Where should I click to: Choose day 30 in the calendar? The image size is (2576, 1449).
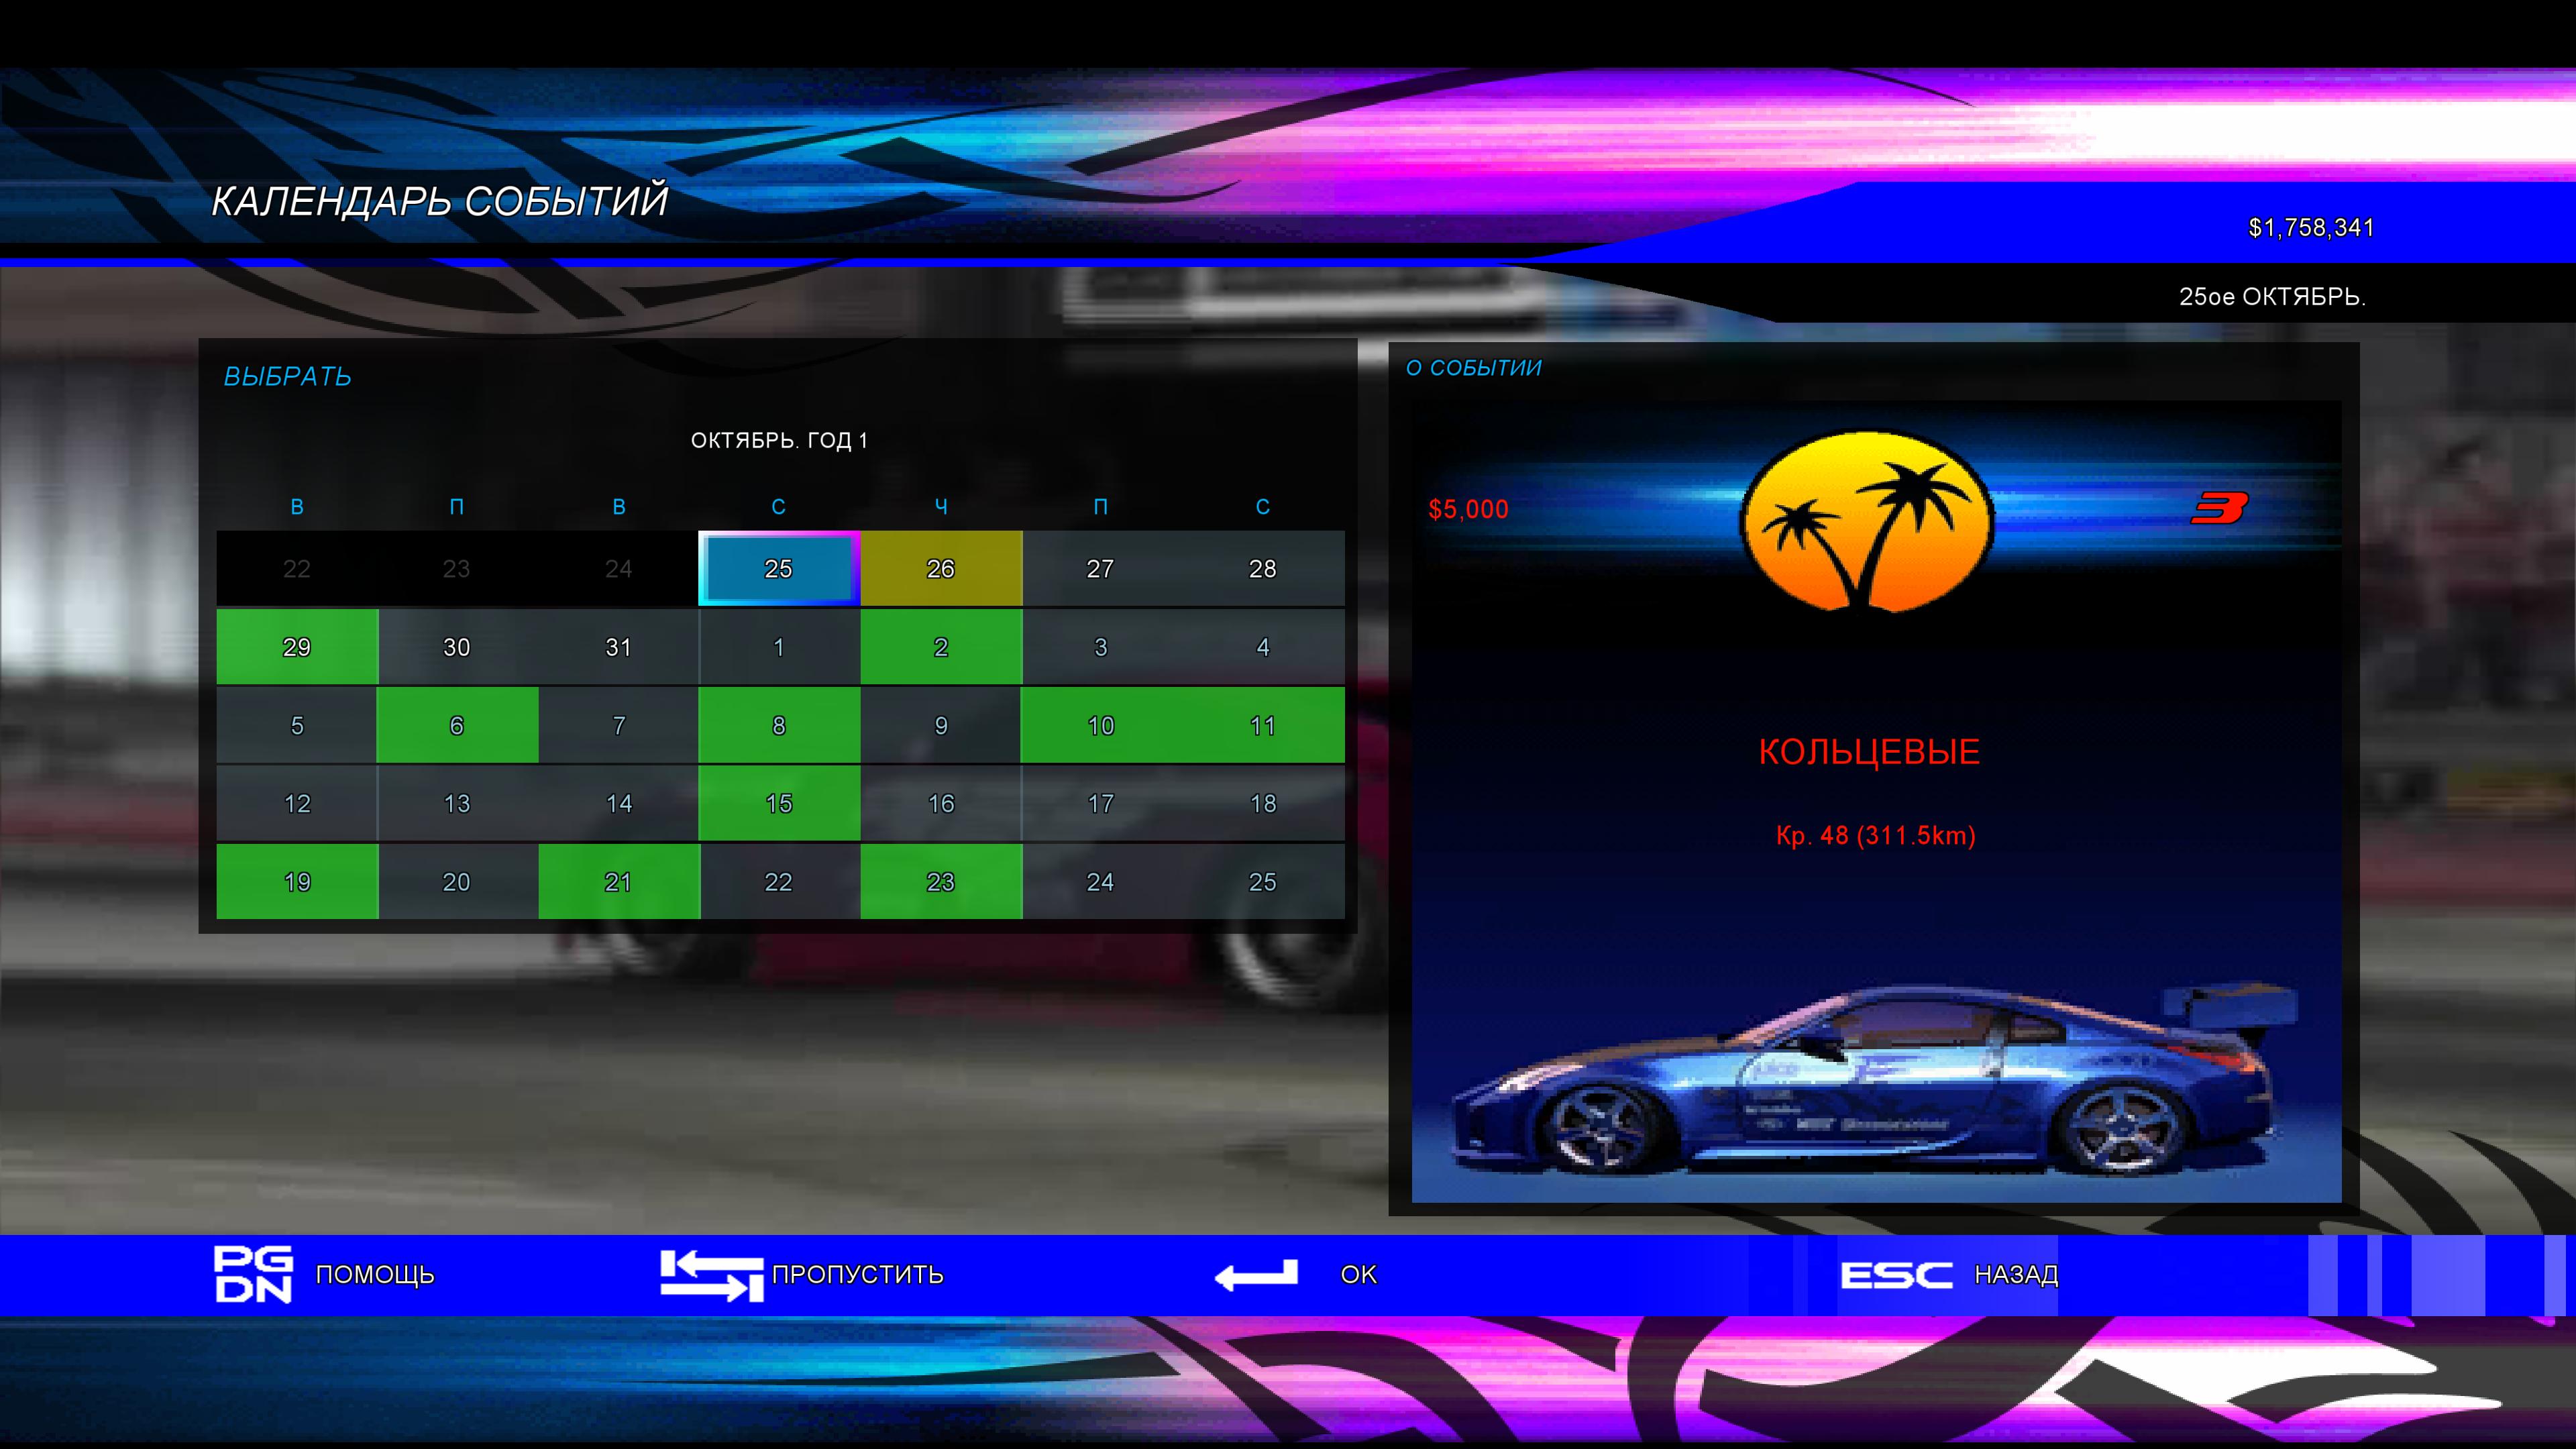[x=457, y=647]
